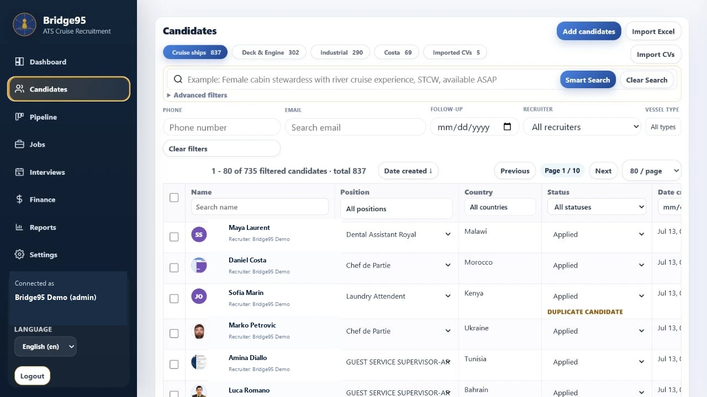Check the box for Marko Petrovic

coord(174,333)
